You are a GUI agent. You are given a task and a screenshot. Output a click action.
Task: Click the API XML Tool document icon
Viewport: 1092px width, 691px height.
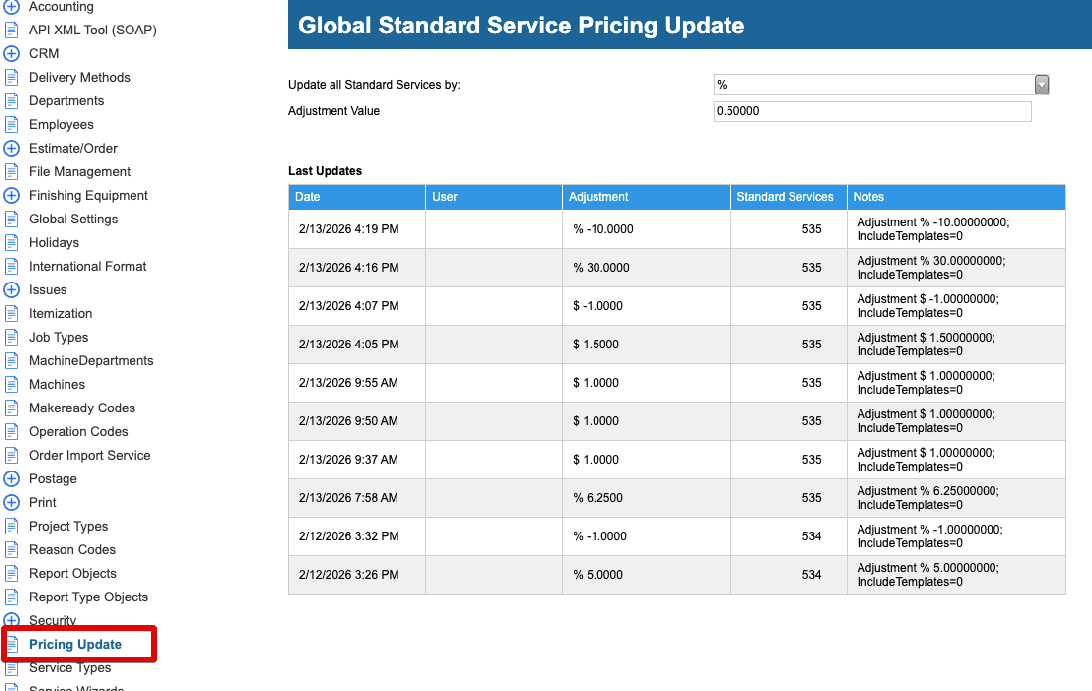[12, 30]
